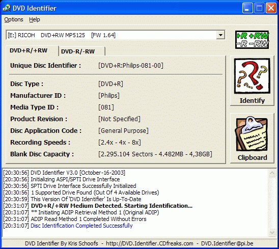Click the Unique Disc Identifier value
Screen dimensions: 279x249
coord(131,66)
